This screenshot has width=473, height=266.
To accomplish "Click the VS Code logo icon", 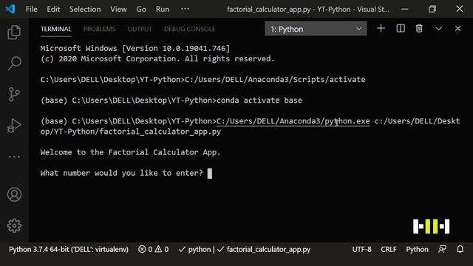I will tap(10, 9).
